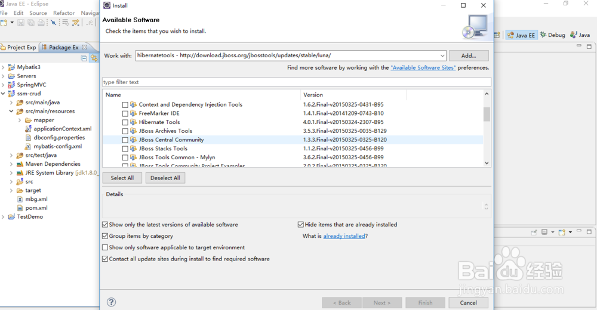
Task: Click the Servers folder icon
Action: click(x=11, y=76)
